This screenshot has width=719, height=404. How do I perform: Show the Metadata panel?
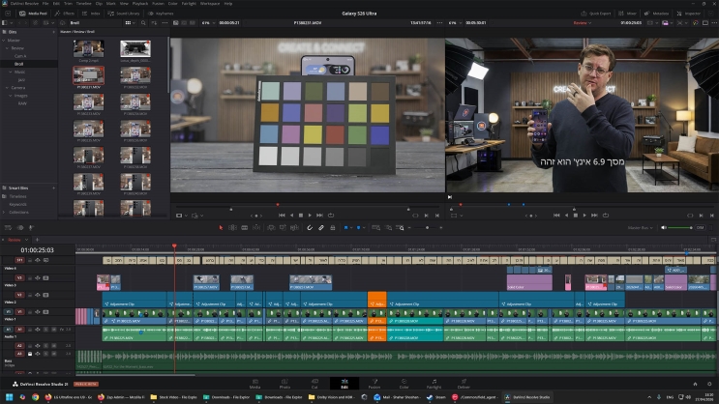tap(657, 14)
